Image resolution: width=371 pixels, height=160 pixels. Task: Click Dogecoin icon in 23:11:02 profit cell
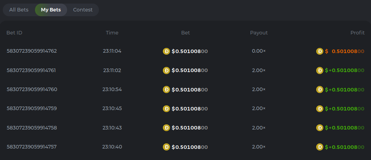[x=319, y=70]
